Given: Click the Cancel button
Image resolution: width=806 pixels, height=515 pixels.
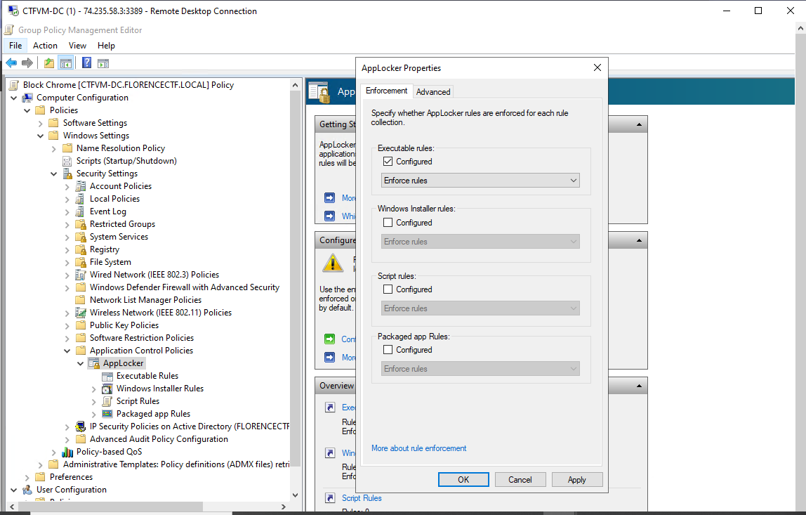Looking at the screenshot, I should 520,479.
